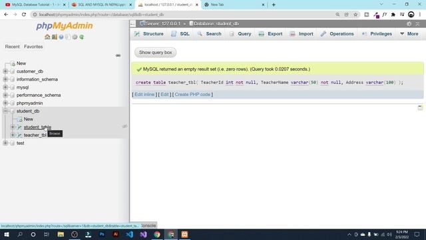Open File Explorer from the taskbar
Viewport: 426px width, 240px height.
[61, 234]
